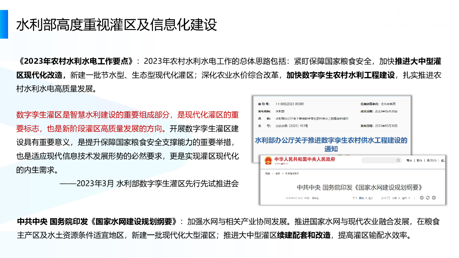Screen dimensions: 459x258
Task: Click the leftmost round share icon under article title
Action: point(422,198)
